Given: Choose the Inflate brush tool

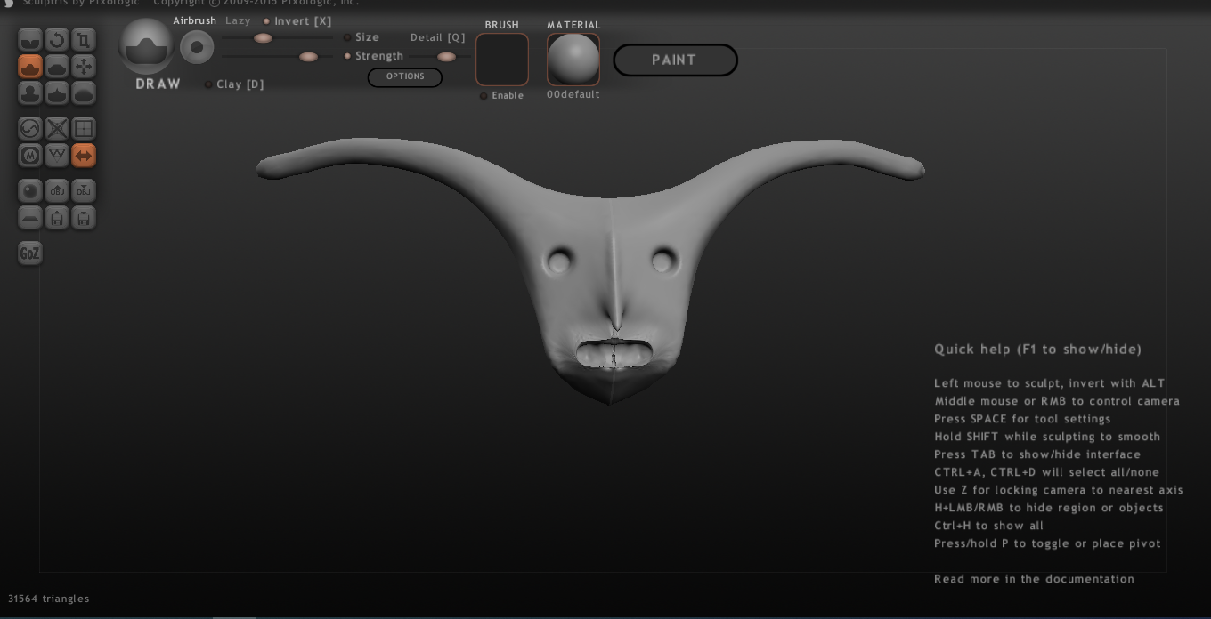Looking at the screenshot, I should point(30,93).
